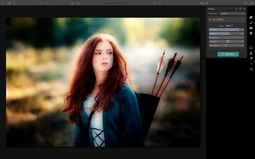
Task: Select the Radial mask tool
Action: pos(251,33)
